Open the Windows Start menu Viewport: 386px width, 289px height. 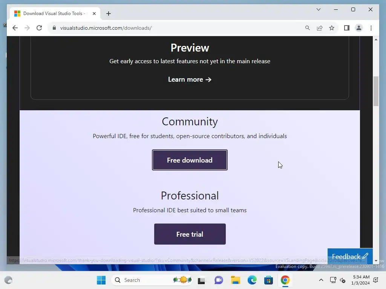[101, 280]
